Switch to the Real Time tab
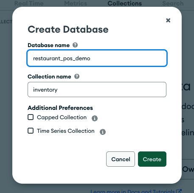Screen dimensions: 194x193 tap(29, 3)
